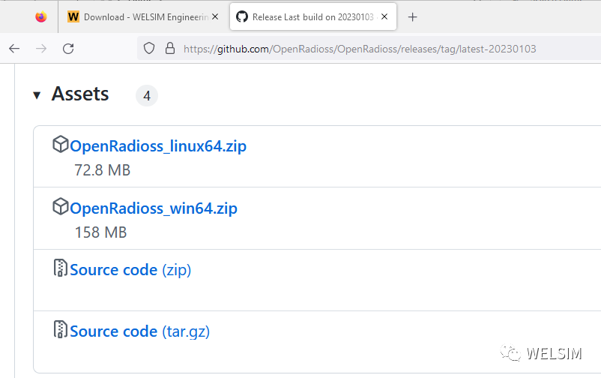Collapse the Assets section triangle

[x=37, y=94]
